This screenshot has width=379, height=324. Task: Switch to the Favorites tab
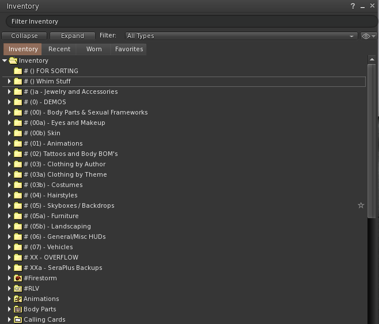(129, 49)
